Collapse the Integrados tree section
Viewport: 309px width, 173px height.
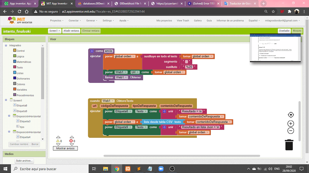[x=6, y=45]
